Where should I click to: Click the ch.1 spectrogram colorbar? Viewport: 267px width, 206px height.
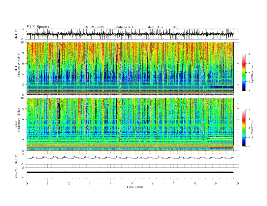(x=244, y=73)
